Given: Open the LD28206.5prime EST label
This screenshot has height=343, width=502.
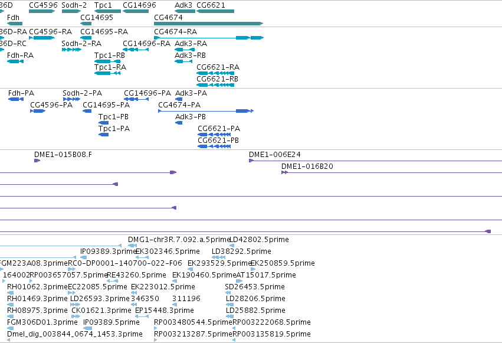Looking at the screenshot, I should click(x=255, y=299).
